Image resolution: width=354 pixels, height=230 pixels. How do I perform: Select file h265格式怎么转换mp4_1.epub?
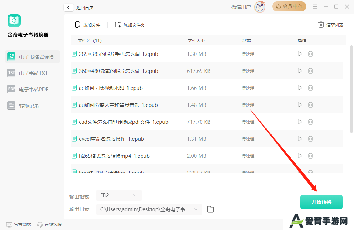tap(114, 156)
